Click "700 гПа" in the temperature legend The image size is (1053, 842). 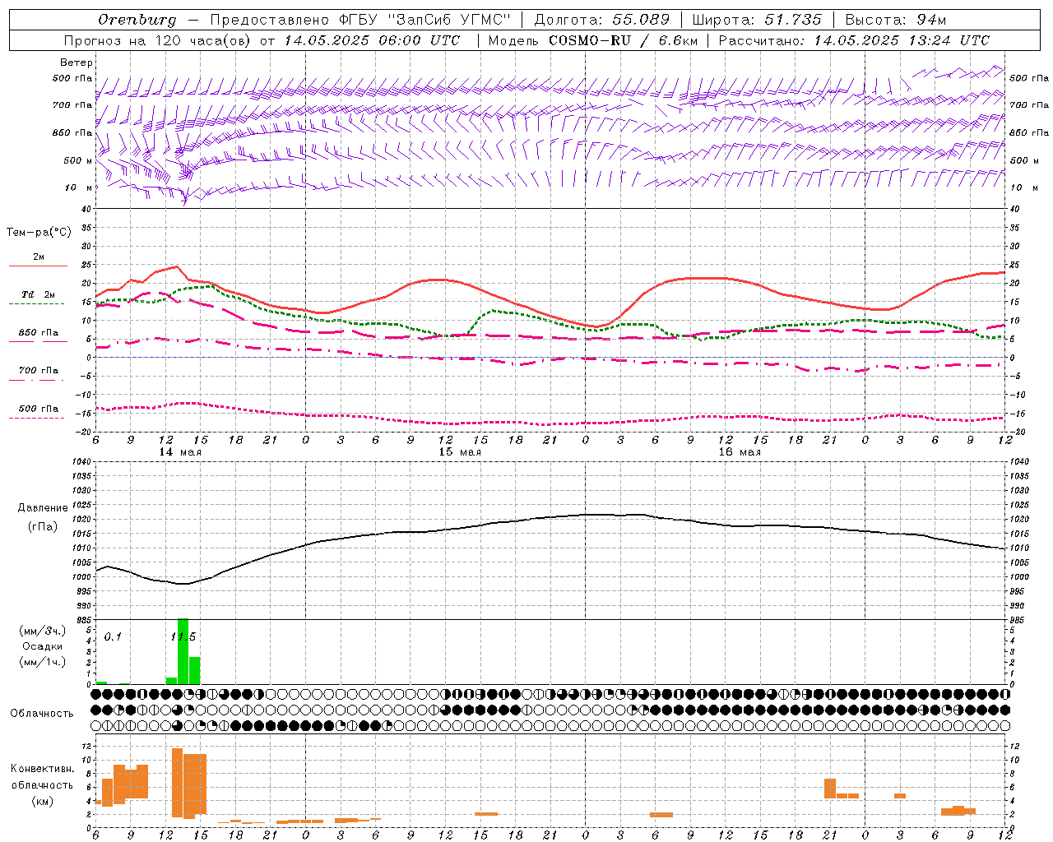click(39, 370)
